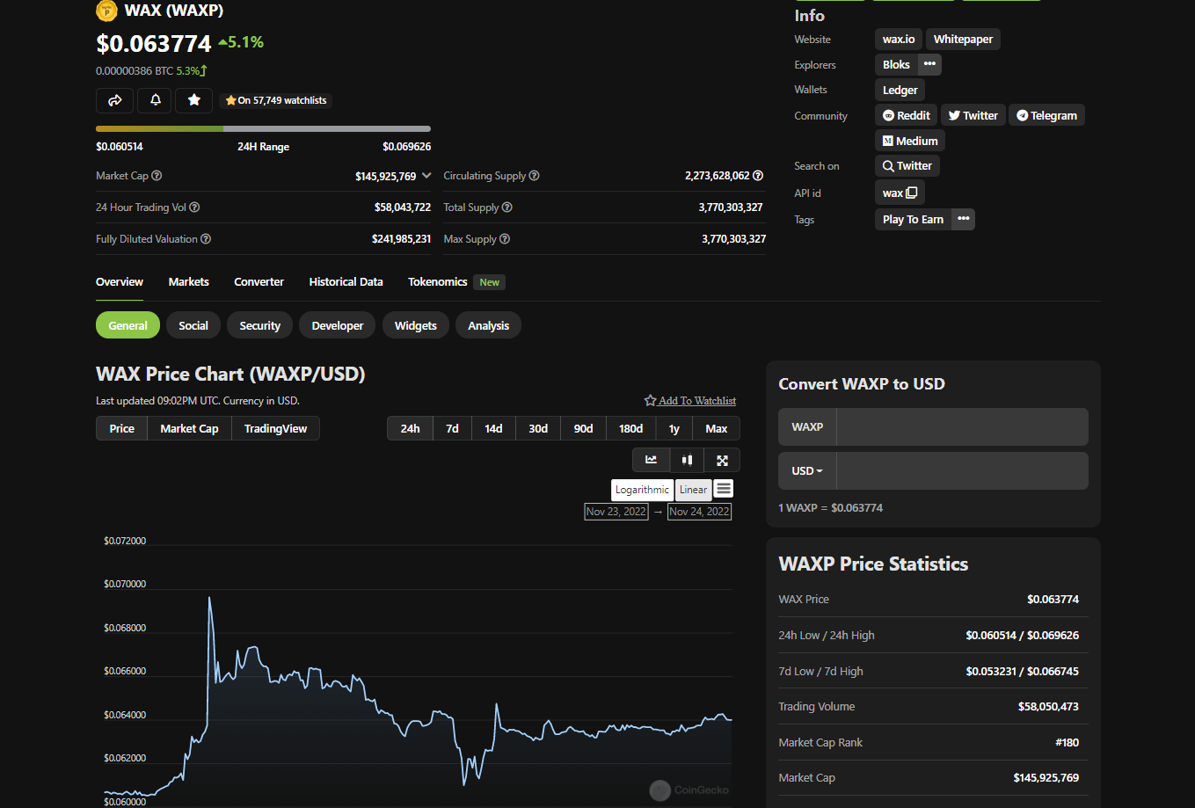This screenshot has width=1195, height=808.
Task: Open the Overview tab
Action: point(120,282)
